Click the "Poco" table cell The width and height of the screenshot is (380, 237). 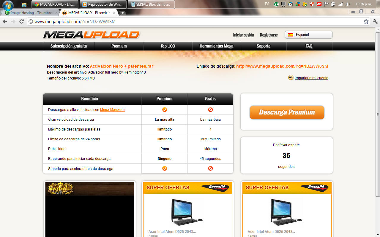click(165, 149)
